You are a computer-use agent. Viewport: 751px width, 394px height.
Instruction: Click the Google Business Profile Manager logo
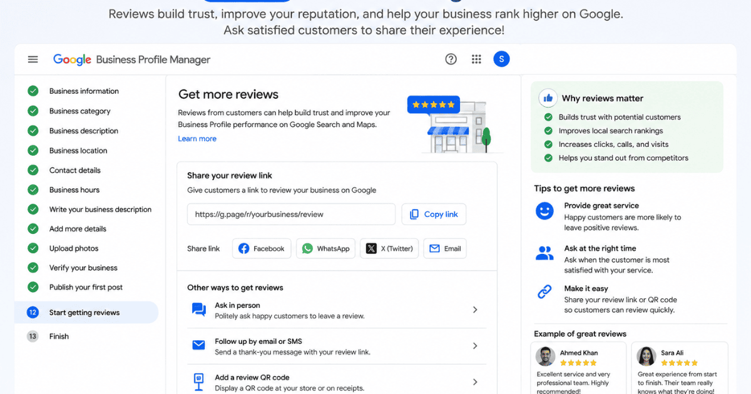click(x=131, y=59)
